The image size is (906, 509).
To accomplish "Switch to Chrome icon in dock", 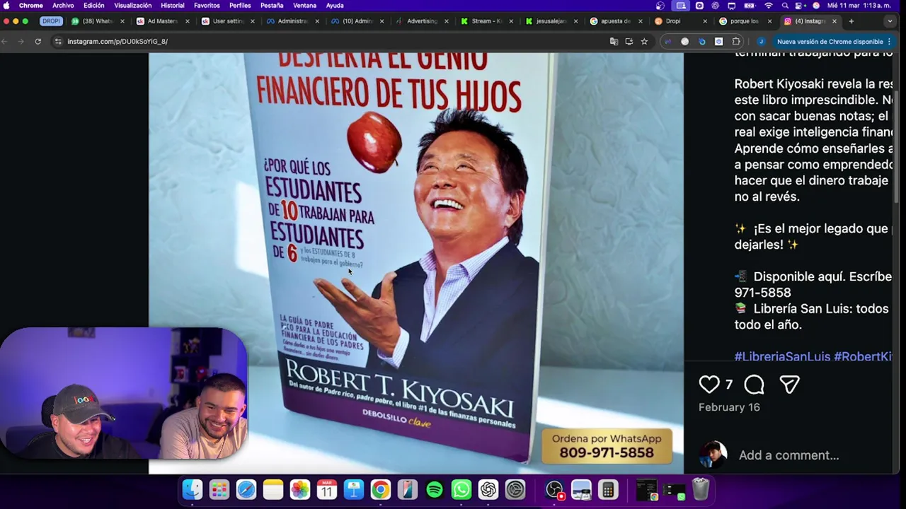I will tap(381, 489).
